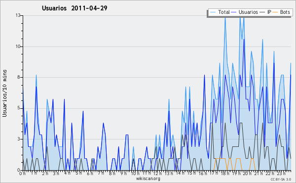Viewport: 296px width, 183px height.
Task: Click the x-axis label '6 h'
Action: coord(90,173)
